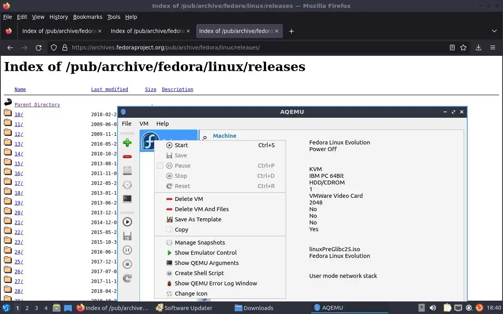Choose Delete VM And Files entry
Viewport: 503px width, 314px height.
click(220, 209)
